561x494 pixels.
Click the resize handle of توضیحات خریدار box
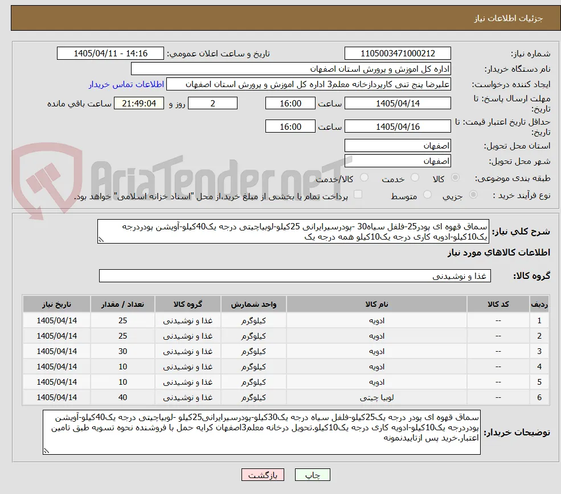point(46,451)
